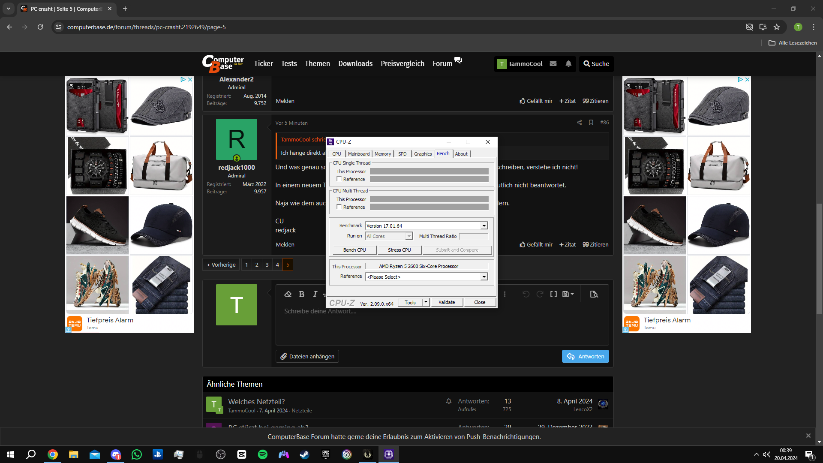Click the Tools button in CPU-Z
This screenshot has height=463, width=823.
click(x=410, y=302)
